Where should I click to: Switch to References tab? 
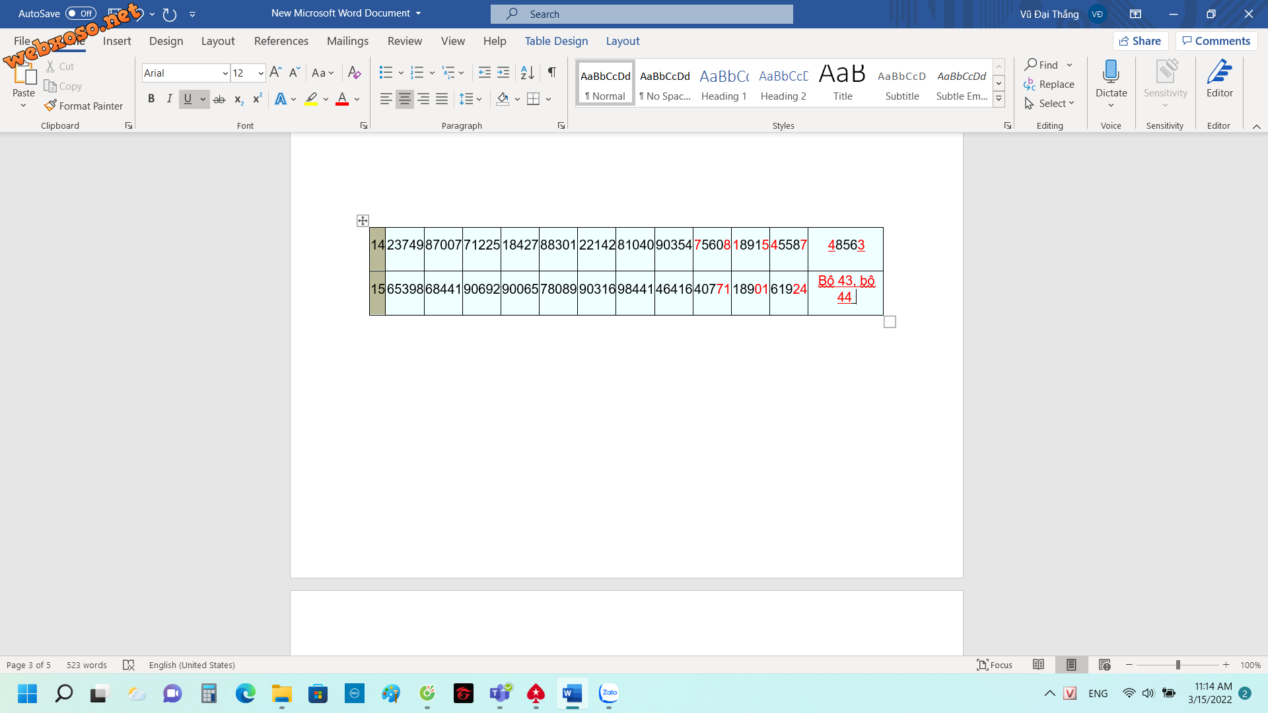281,41
